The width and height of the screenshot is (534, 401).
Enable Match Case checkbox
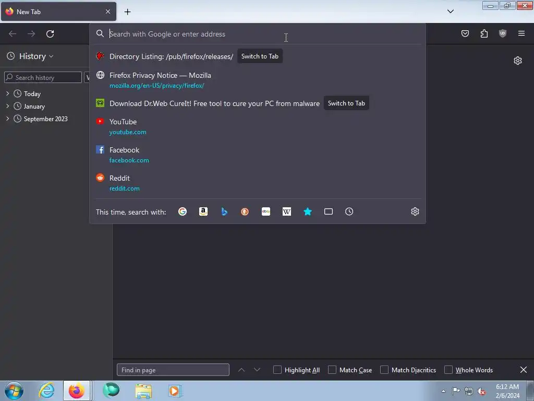pos(332,370)
